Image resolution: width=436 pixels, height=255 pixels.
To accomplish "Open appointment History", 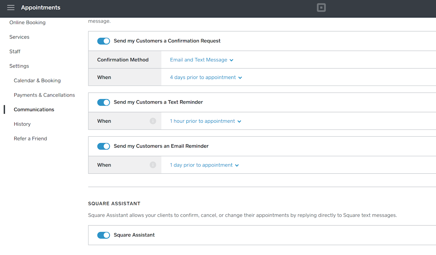I will tap(22, 124).
